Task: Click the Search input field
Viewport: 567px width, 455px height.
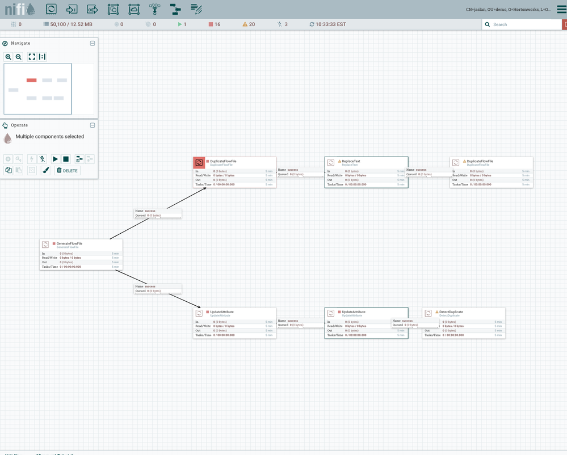Action: pos(524,24)
